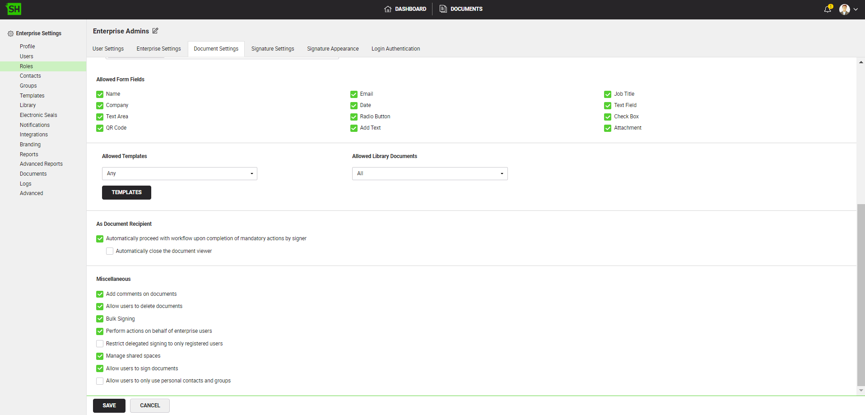Disable the QR Code form field
The width and height of the screenshot is (865, 415).
[100, 128]
